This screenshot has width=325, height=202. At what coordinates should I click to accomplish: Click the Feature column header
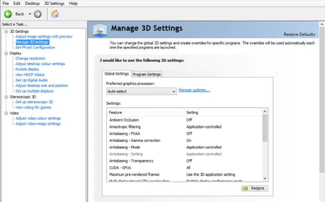coord(146,112)
